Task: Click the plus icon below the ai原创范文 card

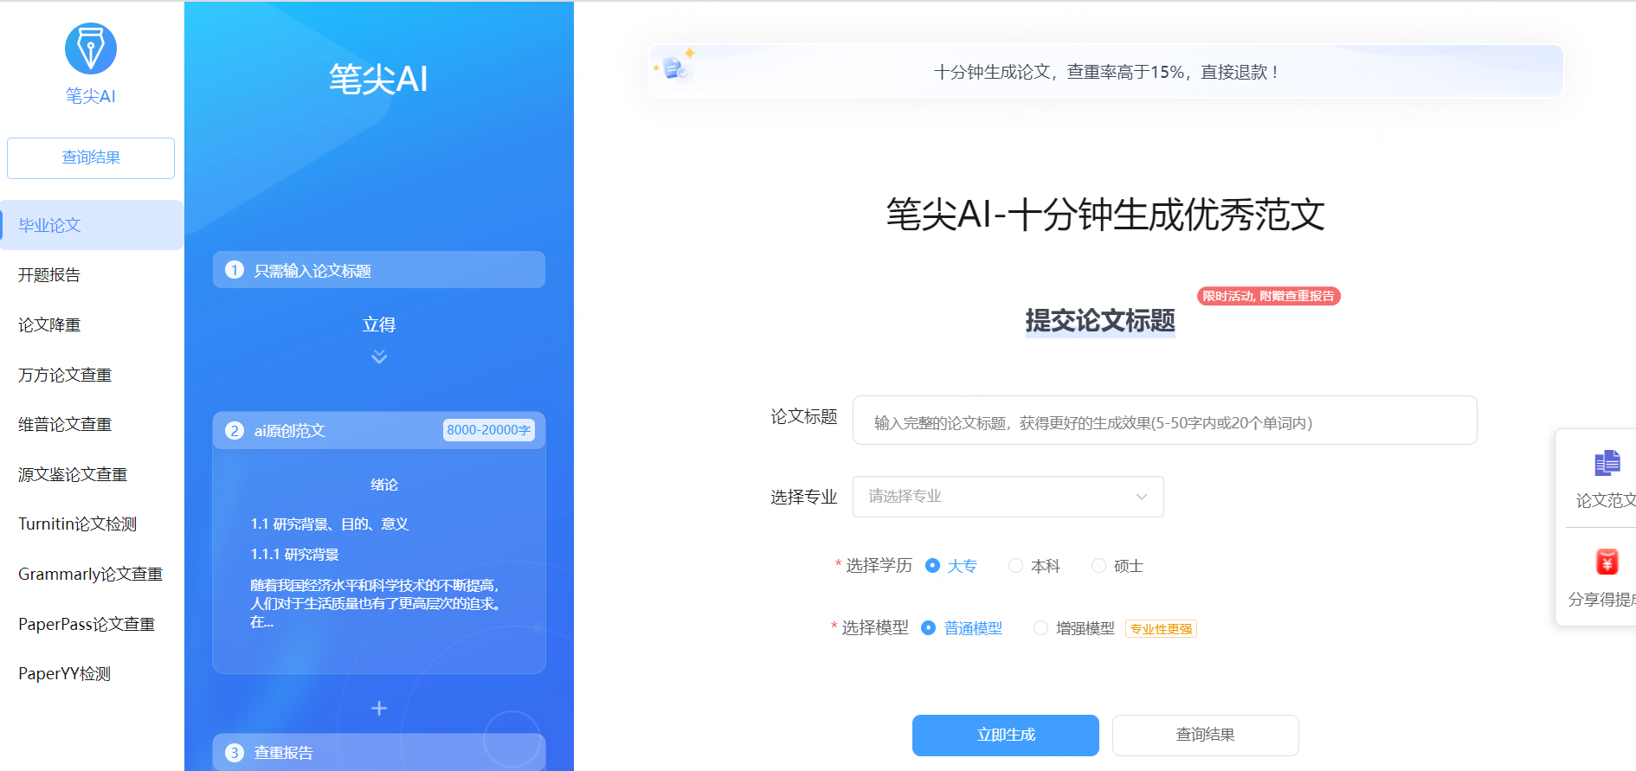Action: [x=379, y=708]
